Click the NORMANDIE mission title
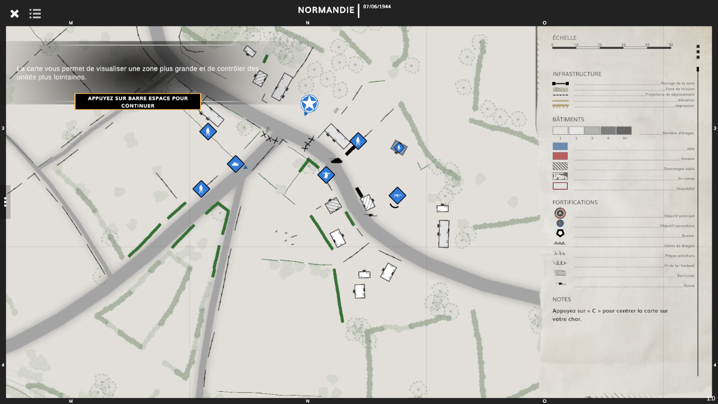Image resolution: width=718 pixels, height=404 pixels. pos(326,10)
